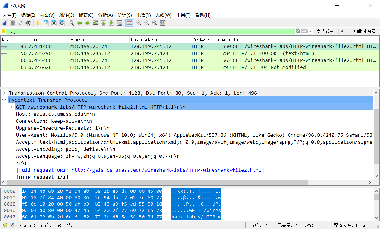Click the 应用此过滤器 button
This screenshot has width=380, height=229.
(362, 31)
